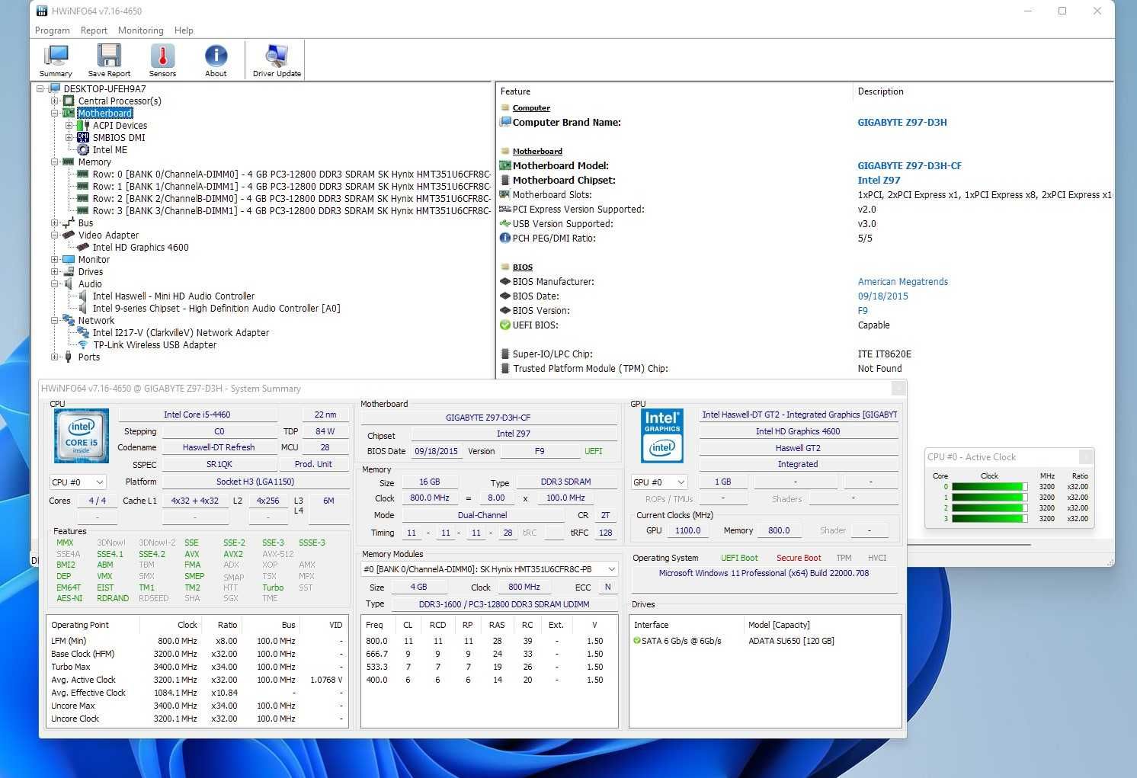Collapse the Video Adapter node

(x=55, y=235)
